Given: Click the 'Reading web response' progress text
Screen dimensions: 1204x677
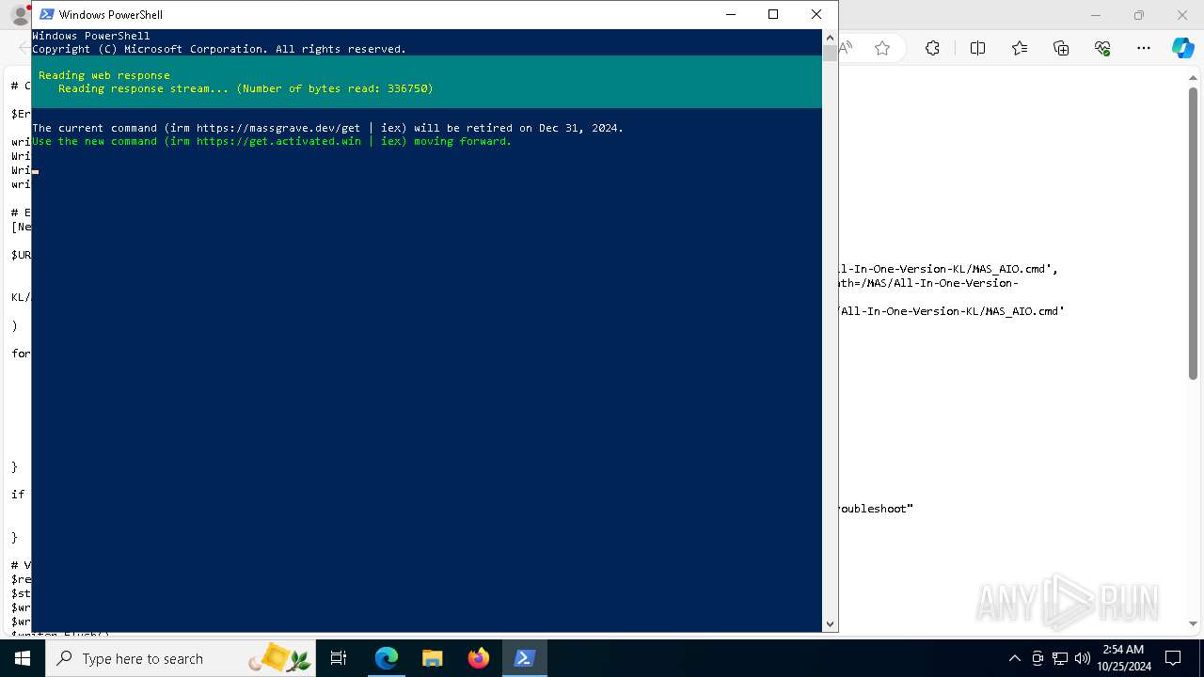Looking at the screenshot, I should pos(104,75).
